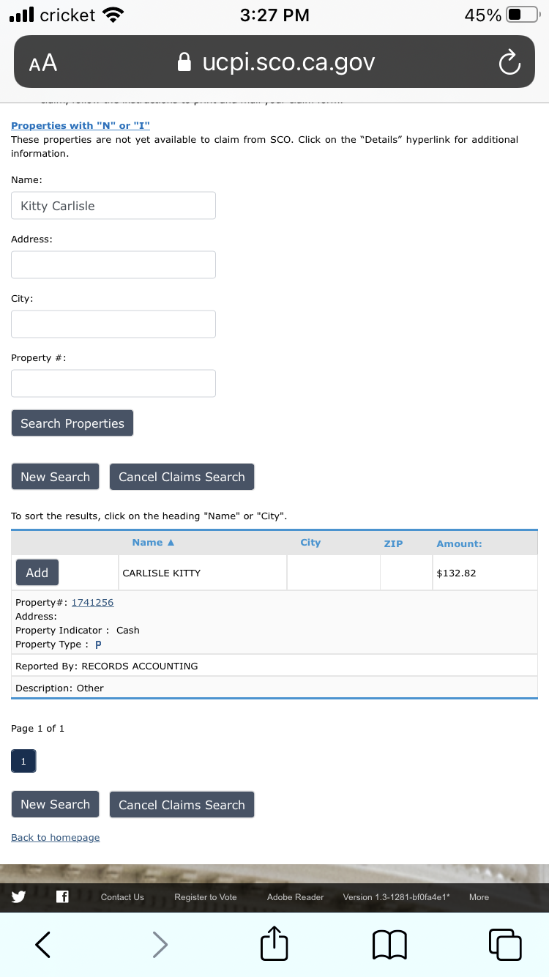Click the Search Properties button
This screenshot has height=977, width=549.
tap(72, 423)
